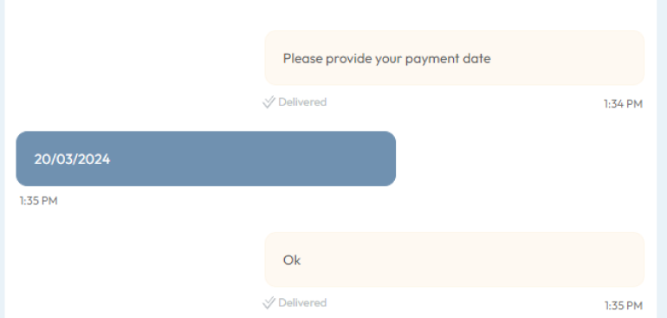Click the word 'date' in the first message
667x318 pixels.
(x=476, y=58)
